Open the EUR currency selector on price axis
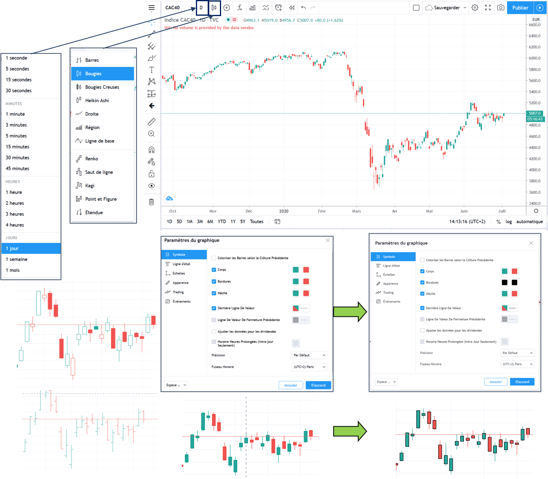Screen dimensions: 548x479 (x=536, y=19)
